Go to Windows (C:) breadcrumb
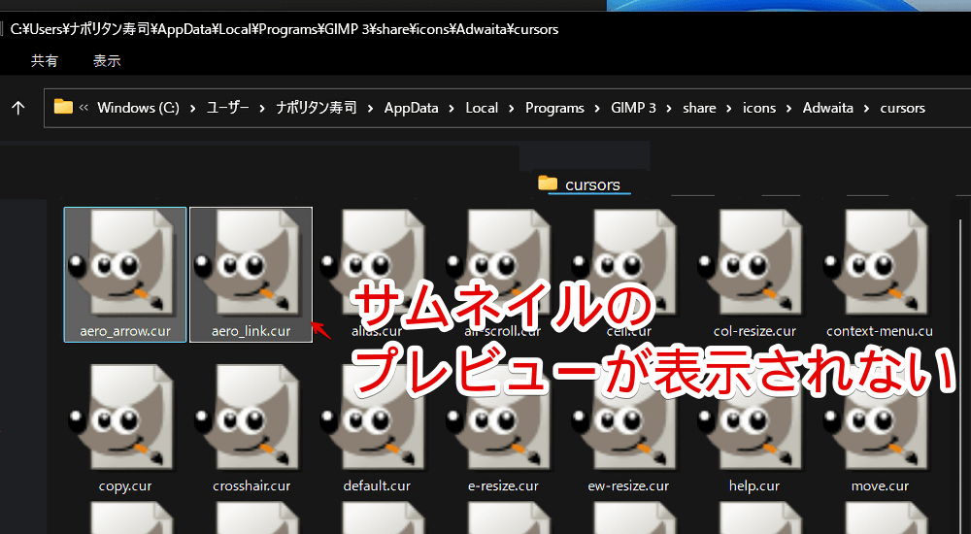The width and height of the screenshot is (971, 534). pos(138,108)
